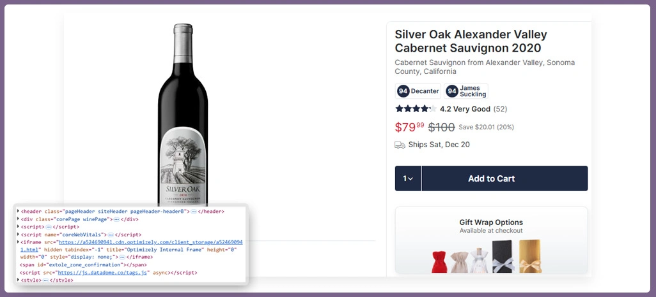Click the Decanter 94 score badge

[x=419, y=91]
